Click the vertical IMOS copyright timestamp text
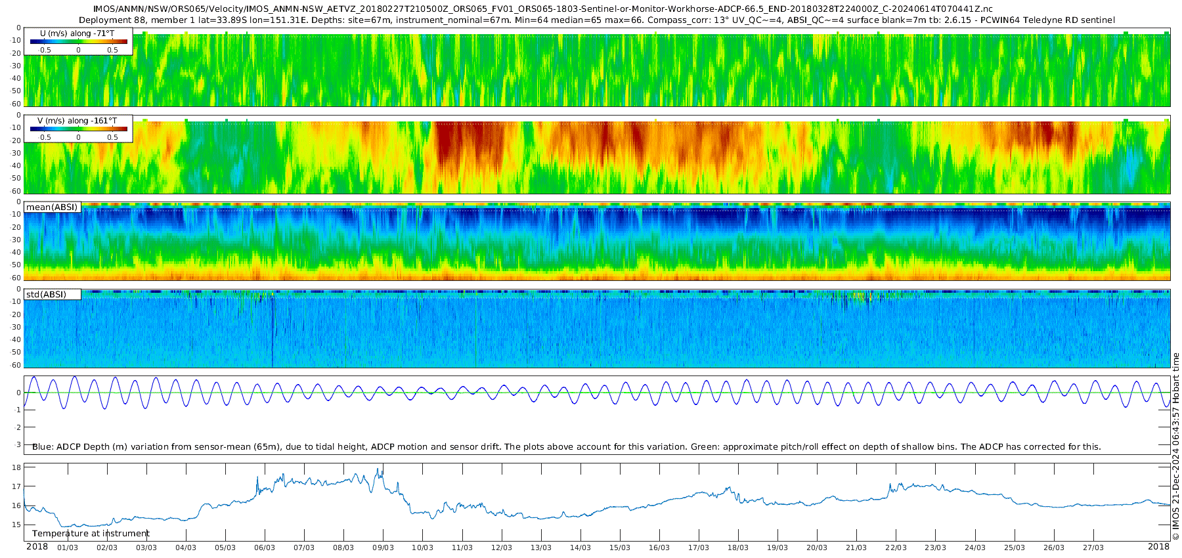 1175,446
